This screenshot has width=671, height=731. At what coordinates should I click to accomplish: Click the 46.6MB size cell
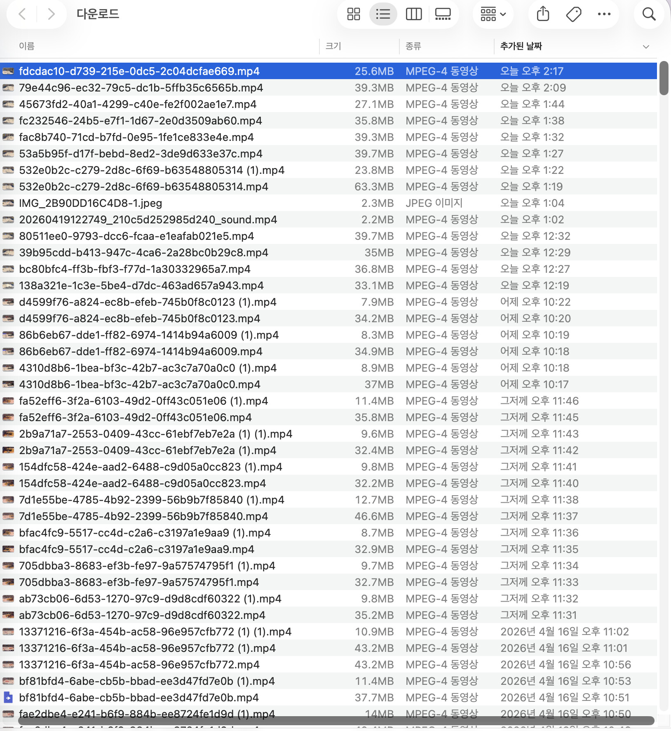374,516
